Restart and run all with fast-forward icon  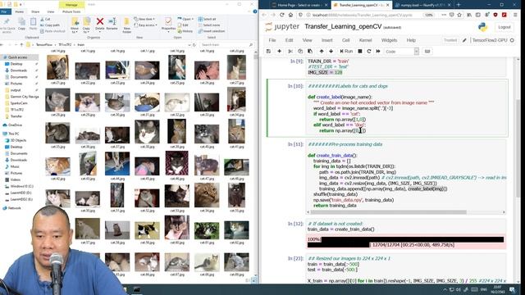point(378,52)
